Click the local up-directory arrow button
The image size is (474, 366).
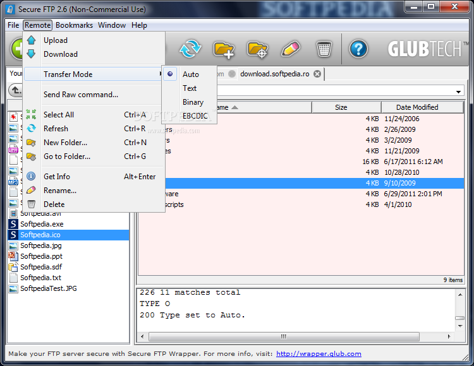coord(15,90)
